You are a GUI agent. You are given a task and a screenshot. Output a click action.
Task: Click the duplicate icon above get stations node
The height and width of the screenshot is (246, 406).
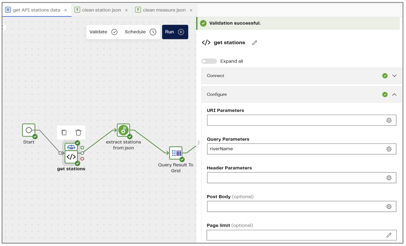pos(64,132)
